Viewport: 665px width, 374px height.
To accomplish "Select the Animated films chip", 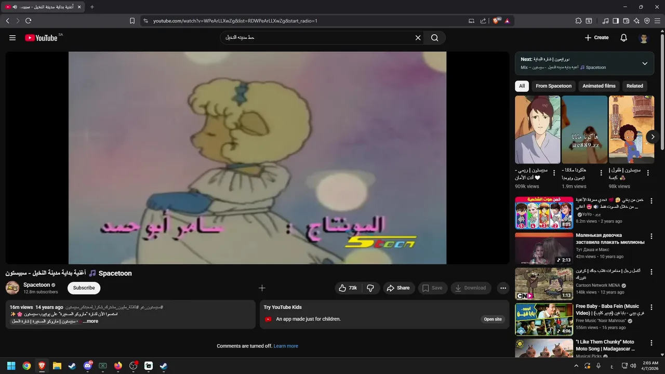I will (x=599, y=86).
